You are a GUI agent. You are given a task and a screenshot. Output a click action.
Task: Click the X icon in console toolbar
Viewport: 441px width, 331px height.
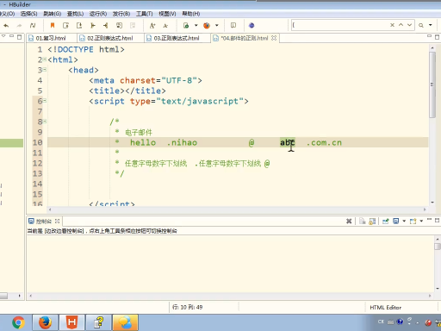349,221
